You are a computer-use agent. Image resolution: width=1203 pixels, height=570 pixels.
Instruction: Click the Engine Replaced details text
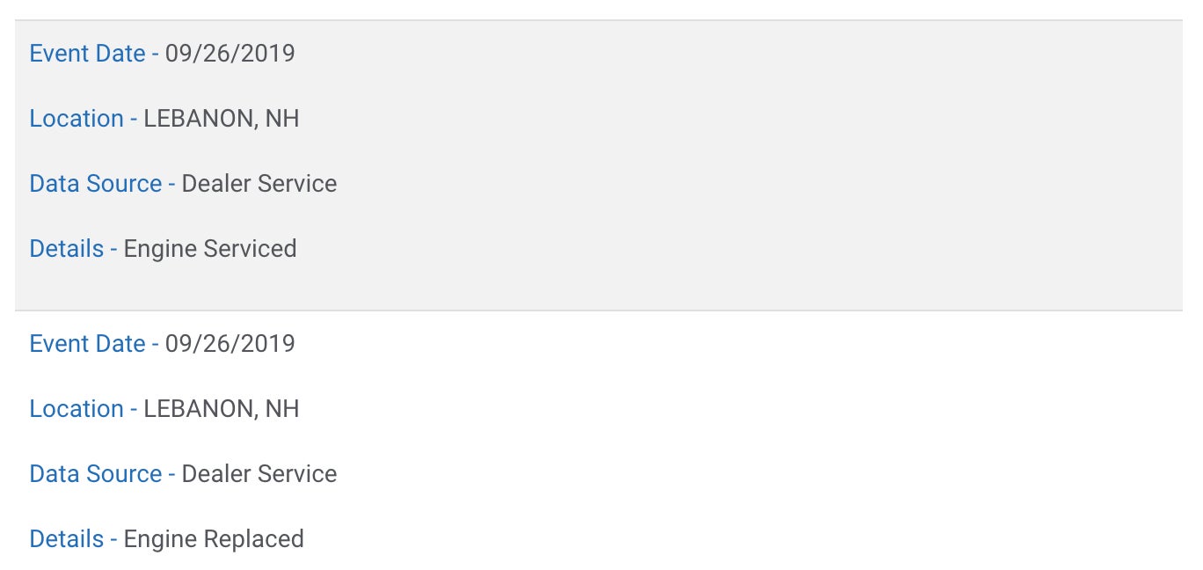214,539
